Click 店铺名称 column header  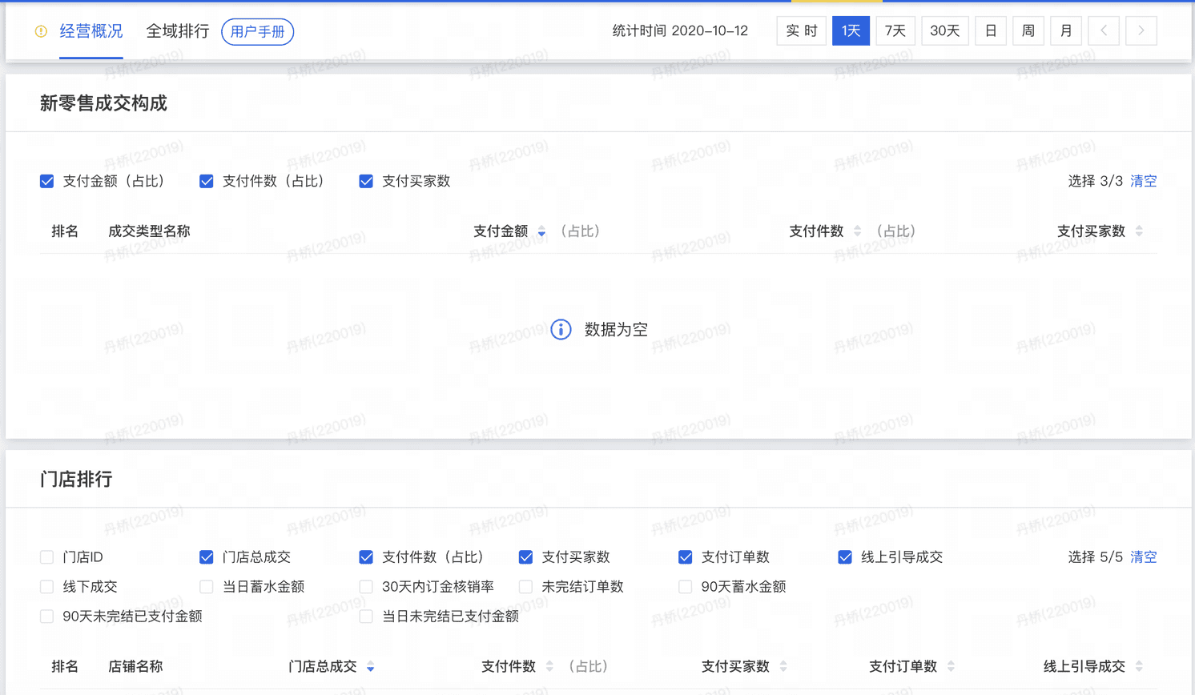point(135,666)
